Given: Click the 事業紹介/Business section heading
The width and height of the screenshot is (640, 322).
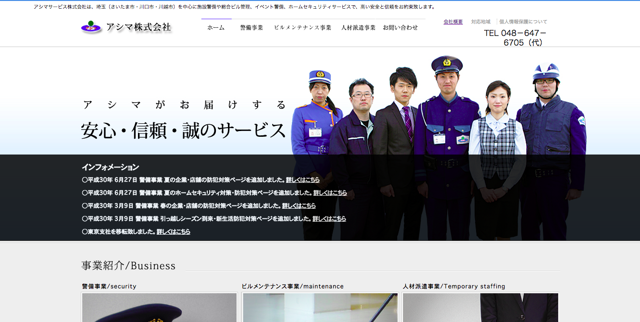Looking at the screenshot, I should (x=128, y=265).
